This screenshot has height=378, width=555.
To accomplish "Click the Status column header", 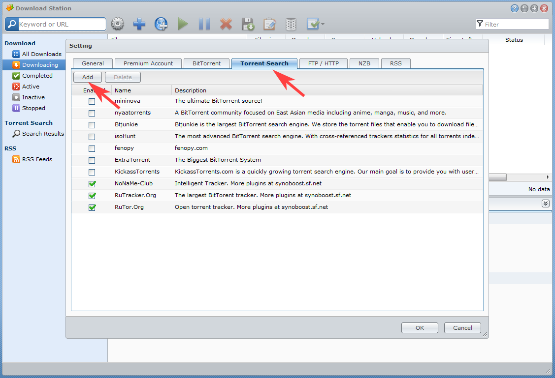I will coord(514,40).
